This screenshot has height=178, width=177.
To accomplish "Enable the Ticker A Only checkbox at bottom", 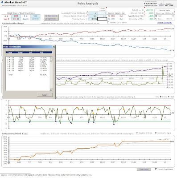I will click(x=156, y=169).
